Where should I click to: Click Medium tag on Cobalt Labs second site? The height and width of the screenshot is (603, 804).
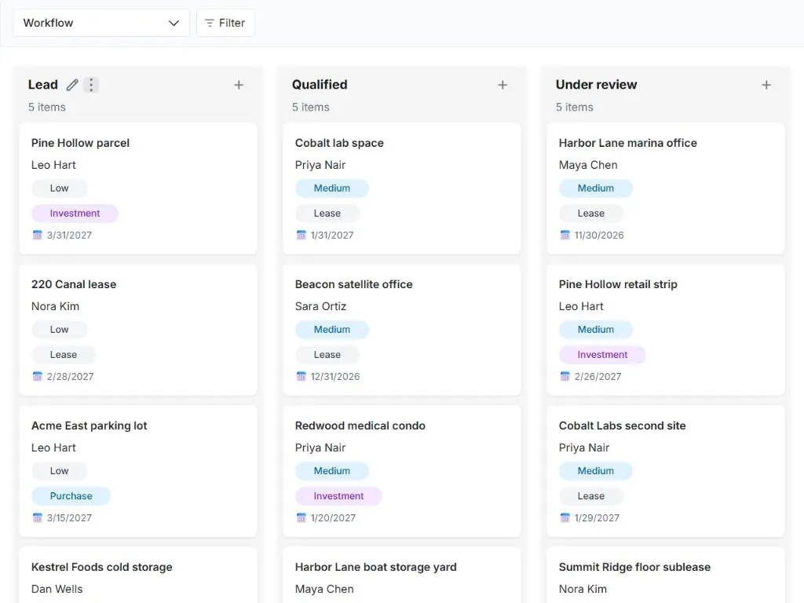pos(596,471)
